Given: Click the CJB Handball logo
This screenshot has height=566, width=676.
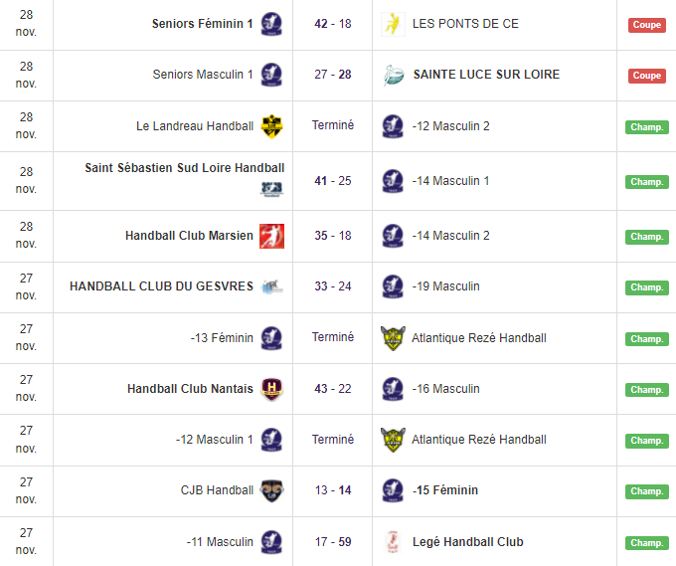Looking at the screenshot, I should click(271, 490).
